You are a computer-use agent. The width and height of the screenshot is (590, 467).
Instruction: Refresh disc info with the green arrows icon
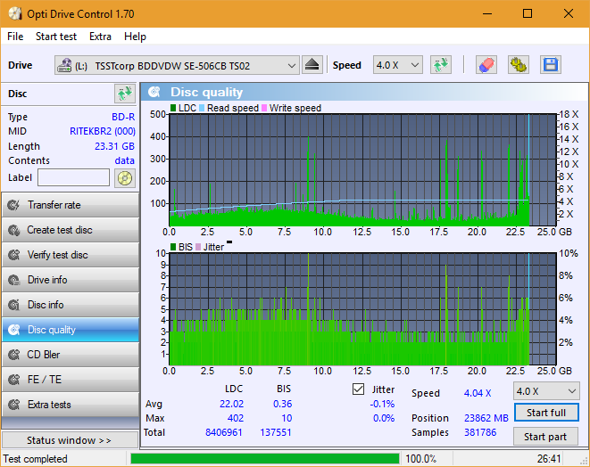[x=125, y=94]
